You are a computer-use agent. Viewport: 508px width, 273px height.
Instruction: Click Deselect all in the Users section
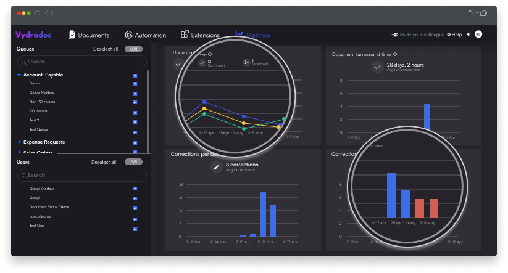point(104,162)
